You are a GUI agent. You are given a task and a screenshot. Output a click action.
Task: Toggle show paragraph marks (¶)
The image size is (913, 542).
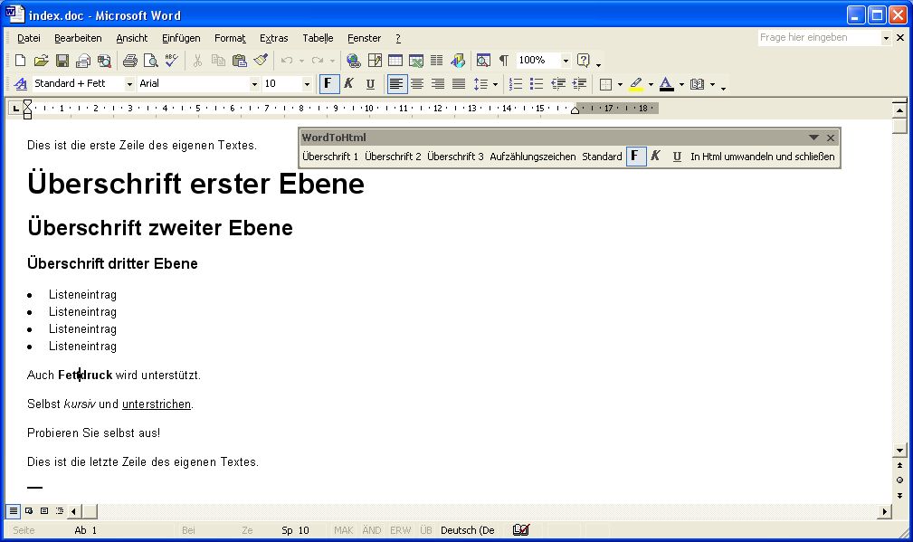tap(504, 61)
